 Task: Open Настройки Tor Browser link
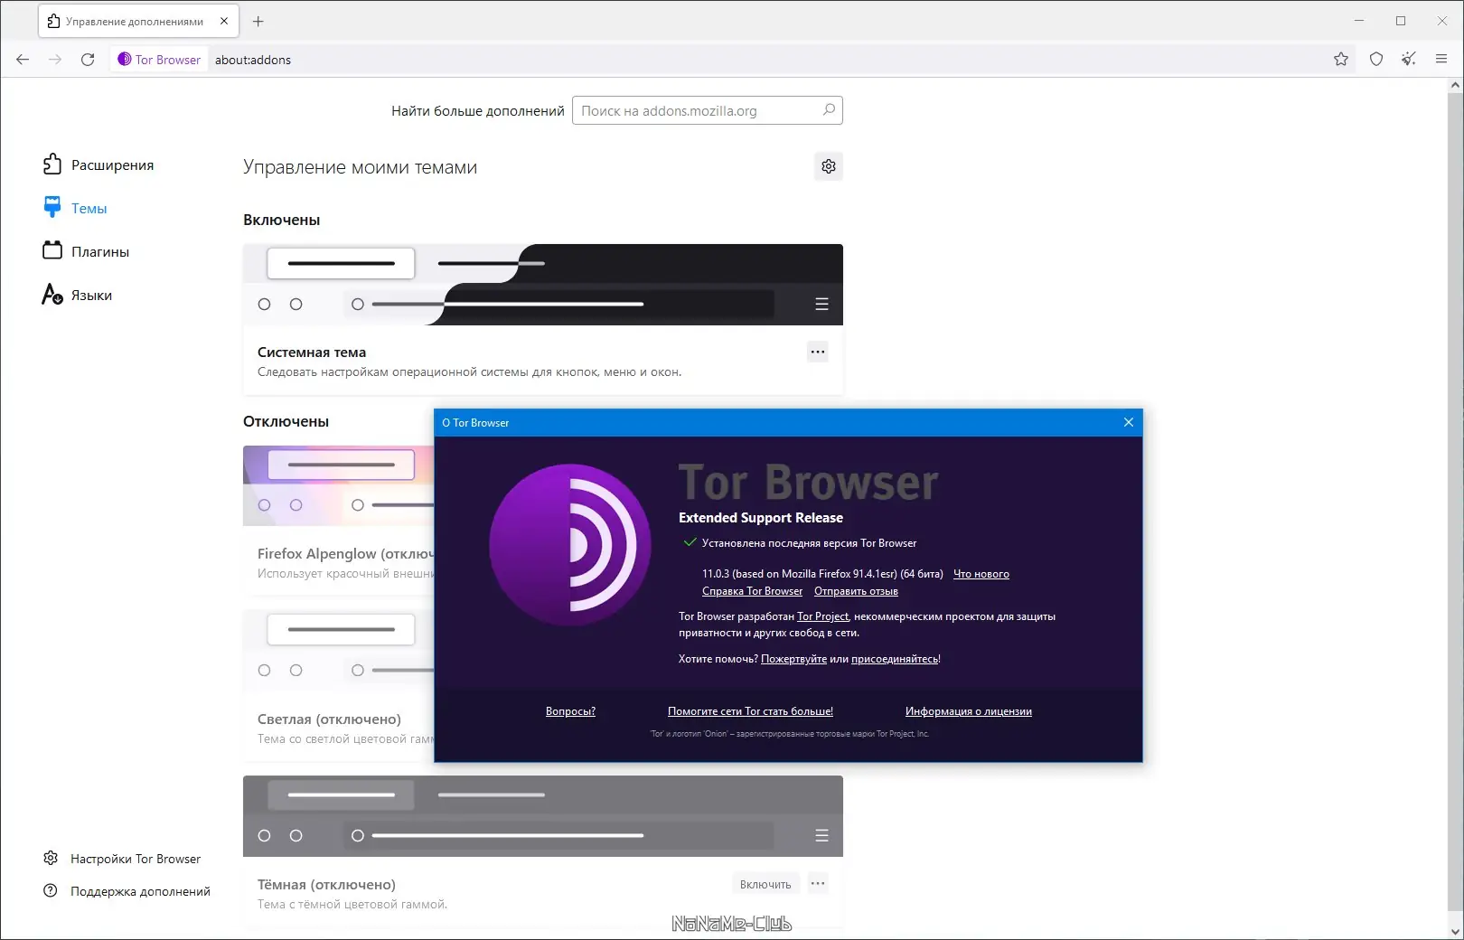[122, 859]
